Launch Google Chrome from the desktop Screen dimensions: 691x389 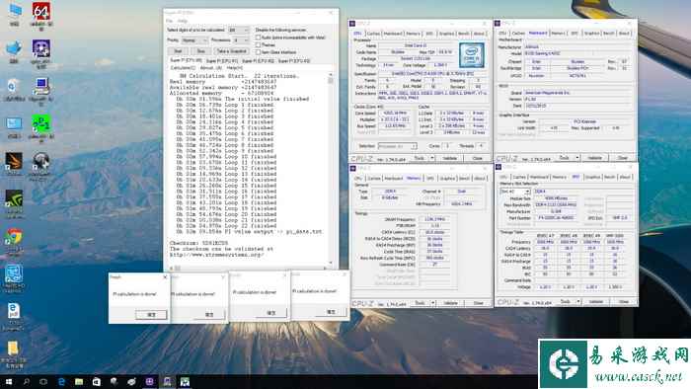14,237
